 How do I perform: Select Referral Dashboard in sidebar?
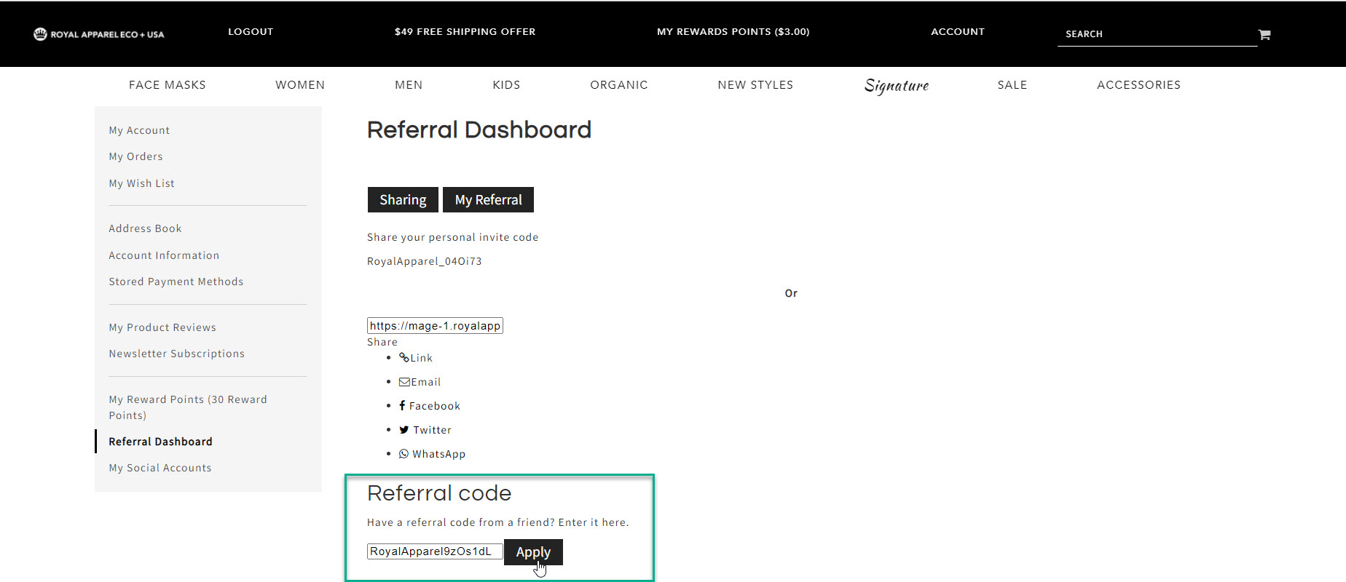[x=160, y=442]
